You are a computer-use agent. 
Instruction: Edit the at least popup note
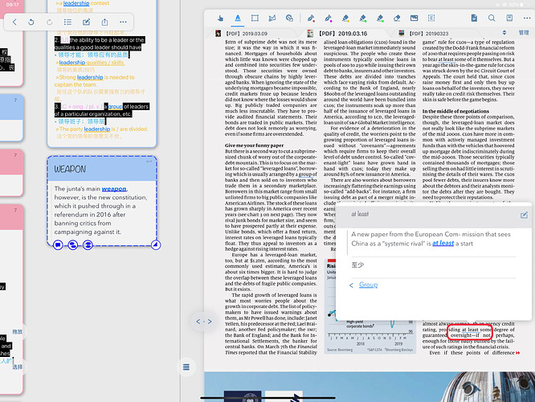524,215
